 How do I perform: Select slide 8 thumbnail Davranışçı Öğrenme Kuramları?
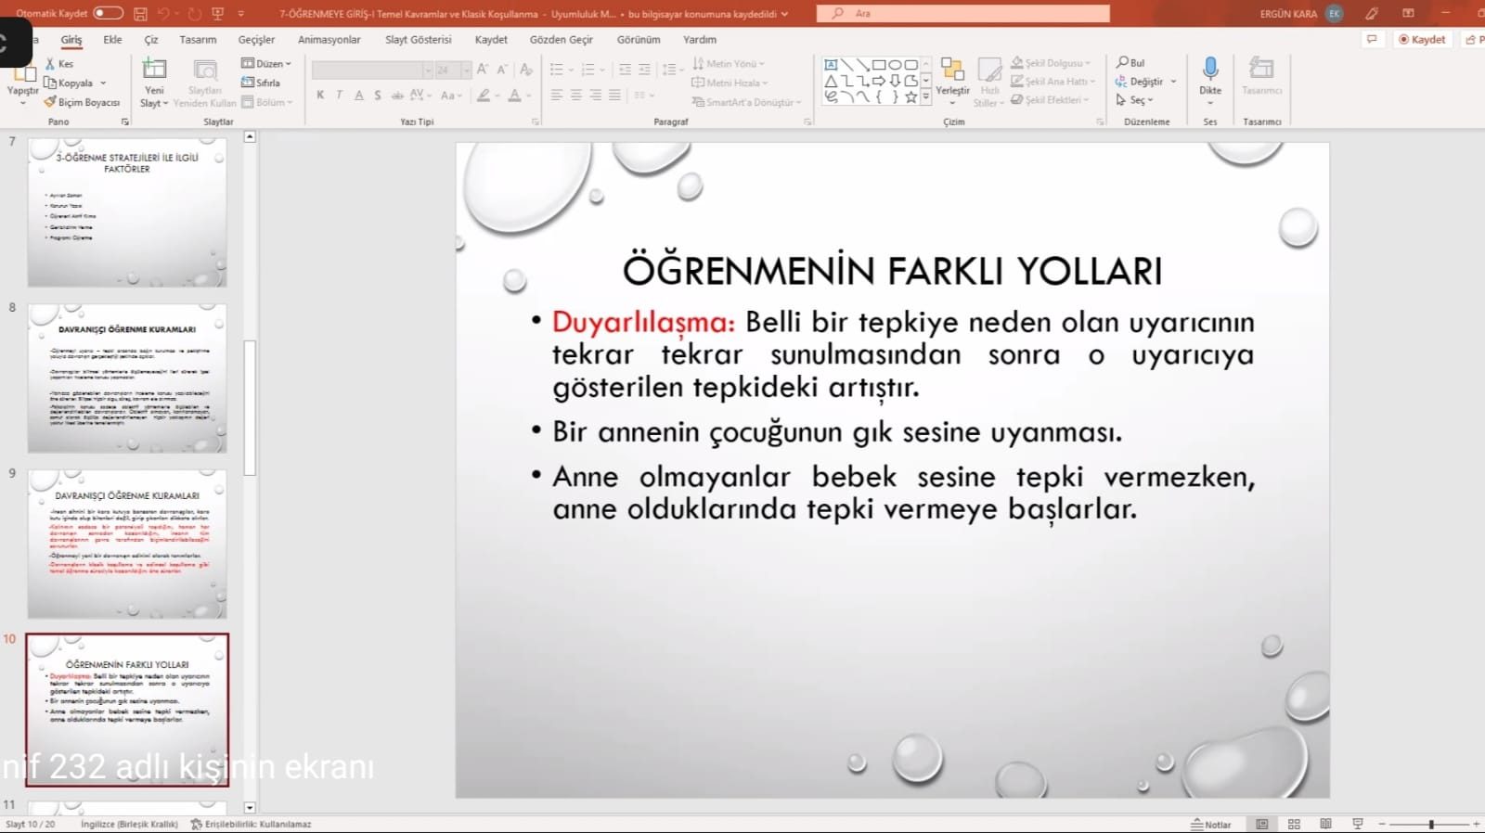[x=127, y=378]
